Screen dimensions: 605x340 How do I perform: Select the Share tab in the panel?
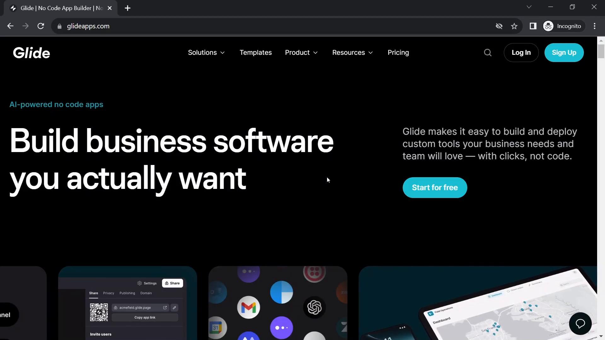[x=93, y=293]
